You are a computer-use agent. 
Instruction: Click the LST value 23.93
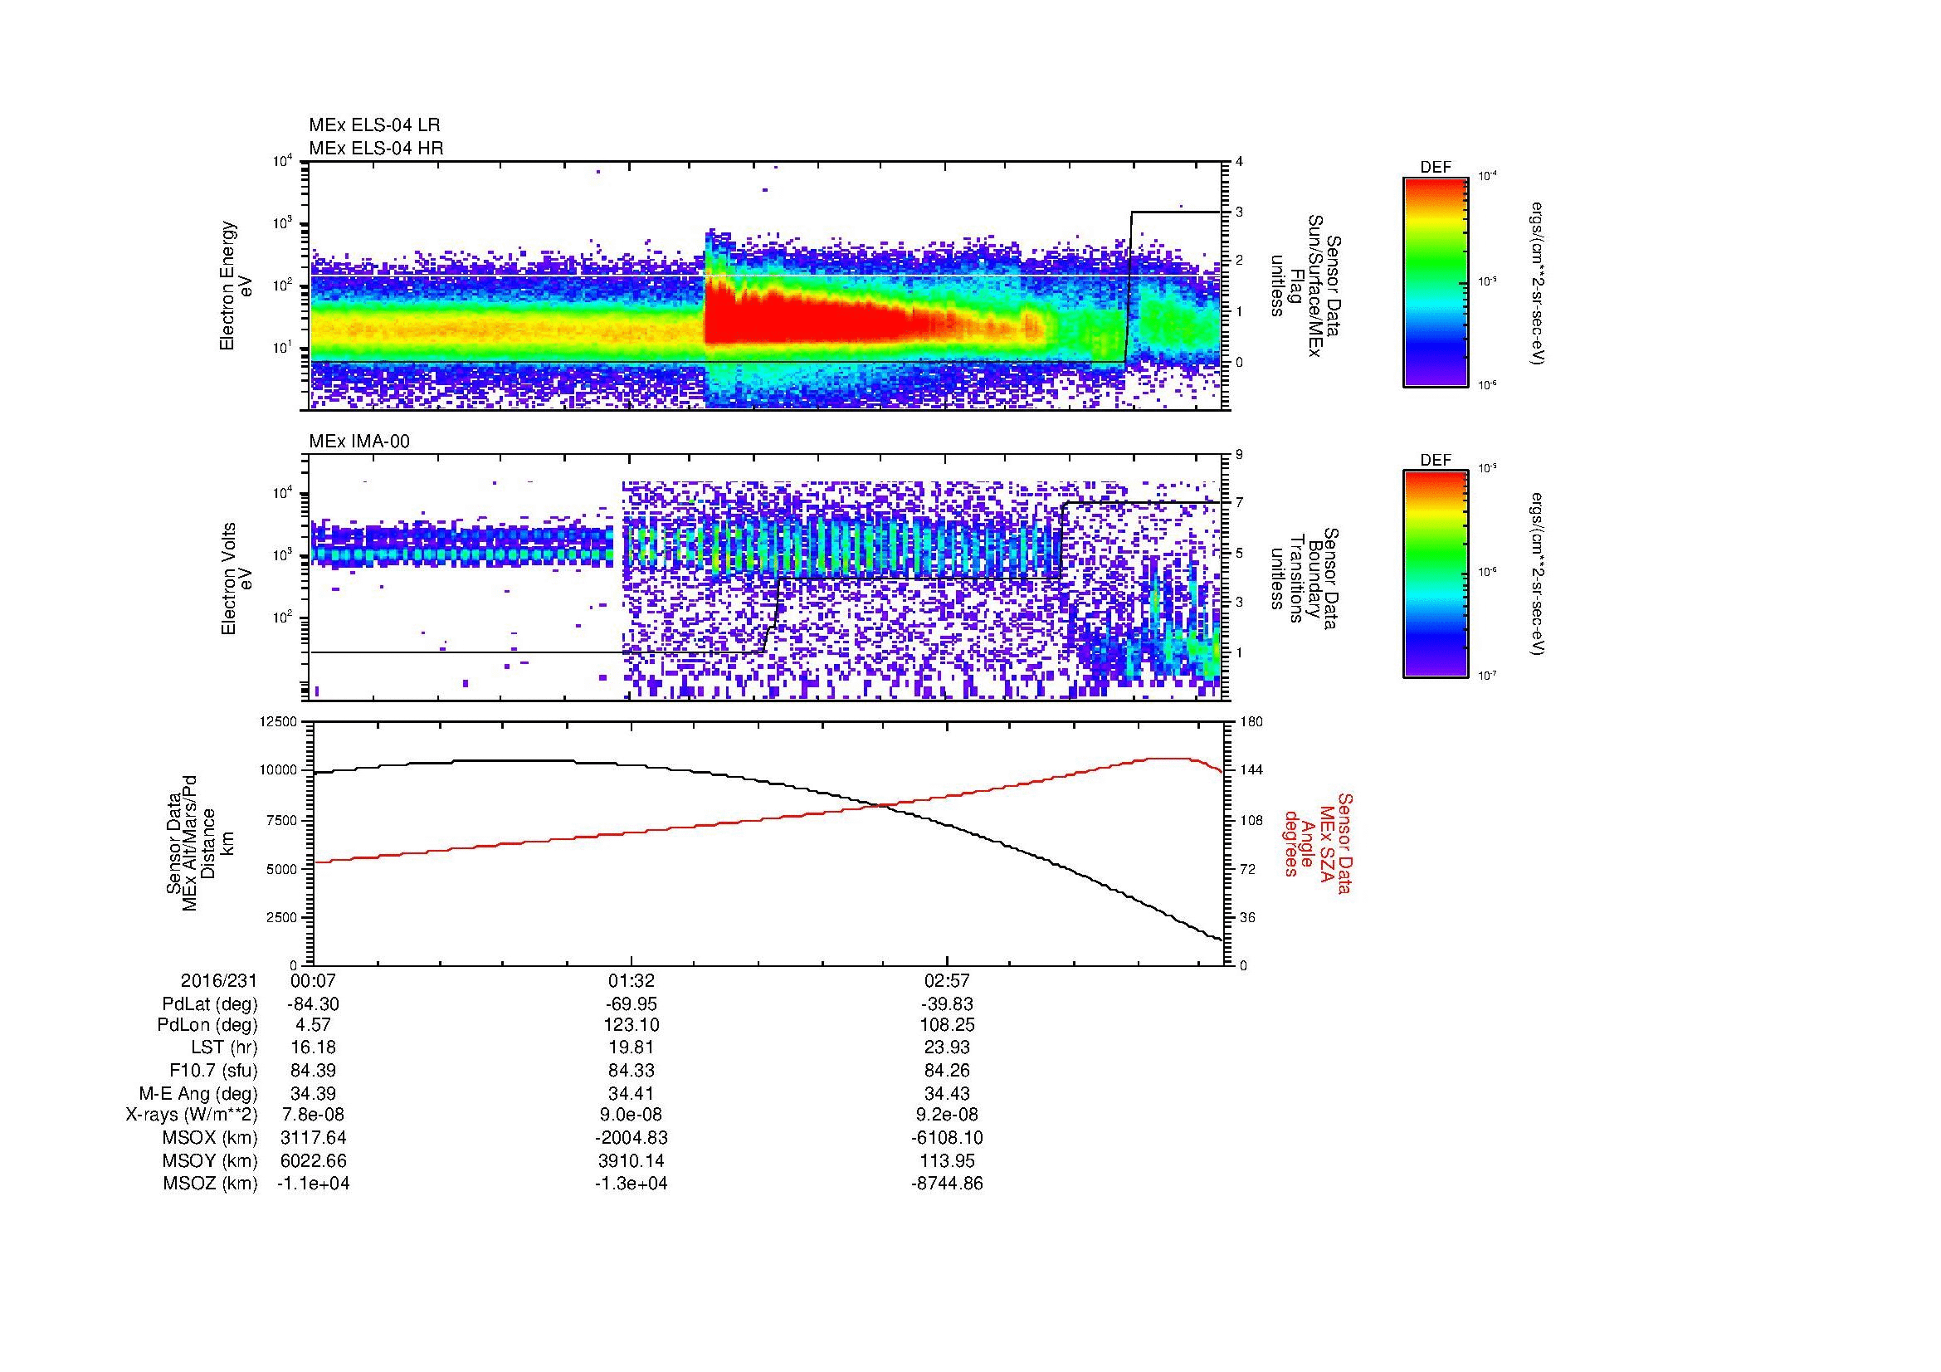pos(947,1048)
